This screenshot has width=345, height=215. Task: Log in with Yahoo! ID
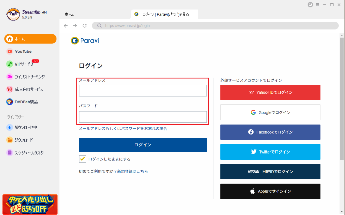pyautogui.click(x=271, y=92)
